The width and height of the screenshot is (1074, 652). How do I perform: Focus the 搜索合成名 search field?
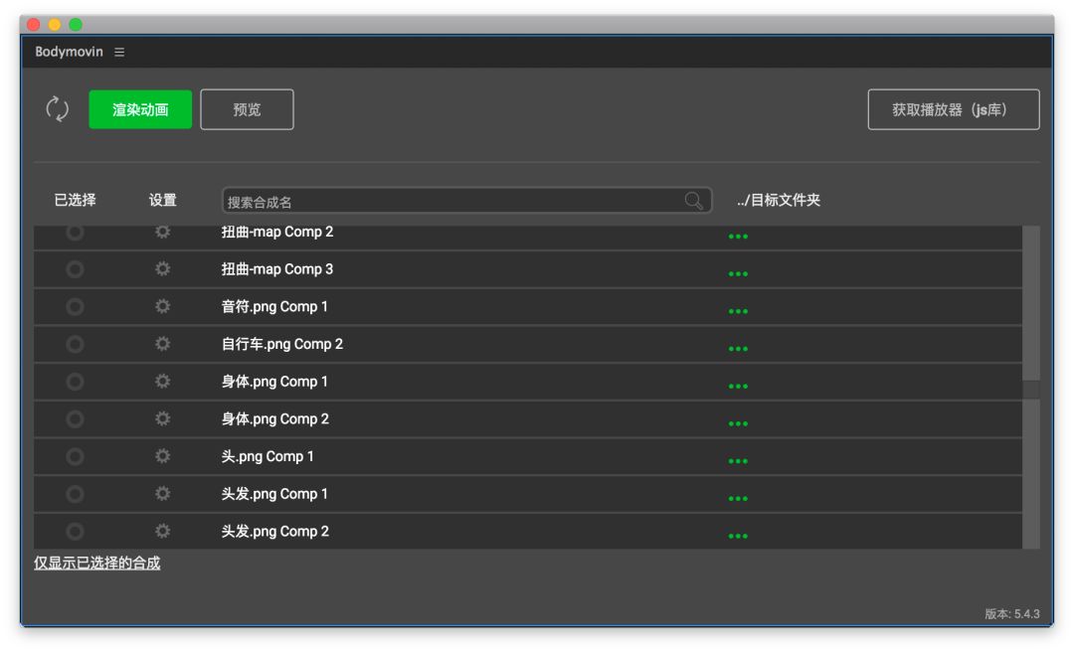(466, 201)
